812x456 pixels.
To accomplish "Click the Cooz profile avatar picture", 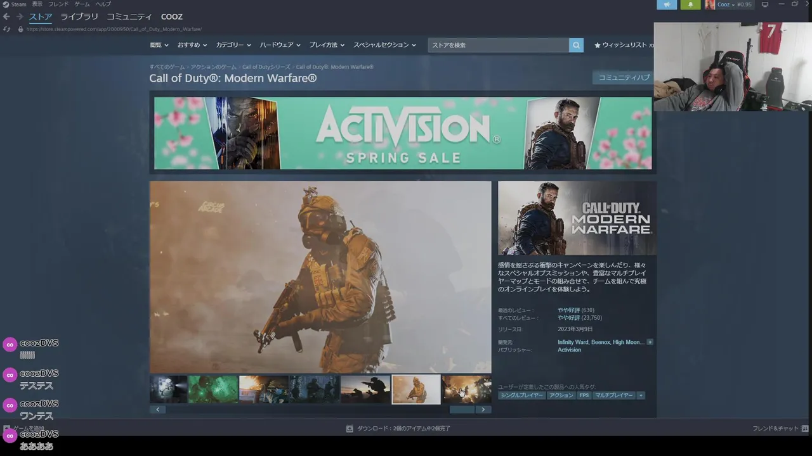I will [x=710, y=4].
